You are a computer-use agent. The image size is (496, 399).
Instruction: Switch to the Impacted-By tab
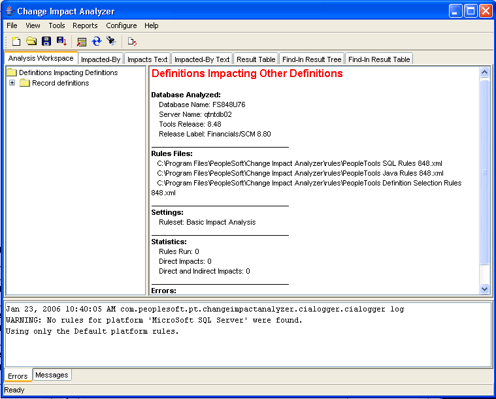click(101, 59)
